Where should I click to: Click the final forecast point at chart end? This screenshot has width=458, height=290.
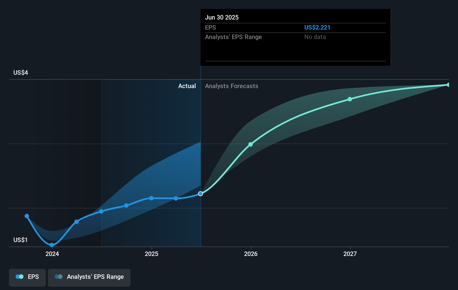(x=448, y=85)
